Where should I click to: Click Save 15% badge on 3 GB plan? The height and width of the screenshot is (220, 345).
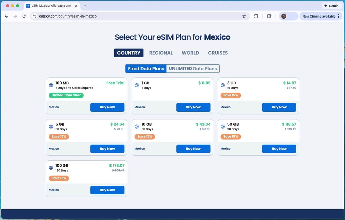coord(230,95)
